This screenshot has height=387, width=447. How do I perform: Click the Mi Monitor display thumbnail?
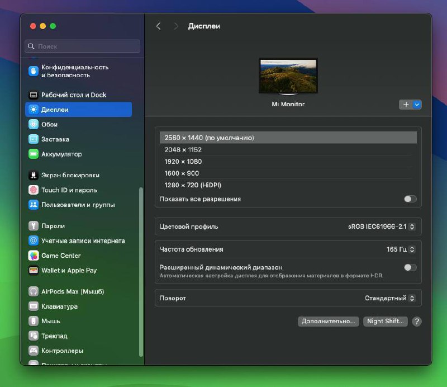point(288,76)
